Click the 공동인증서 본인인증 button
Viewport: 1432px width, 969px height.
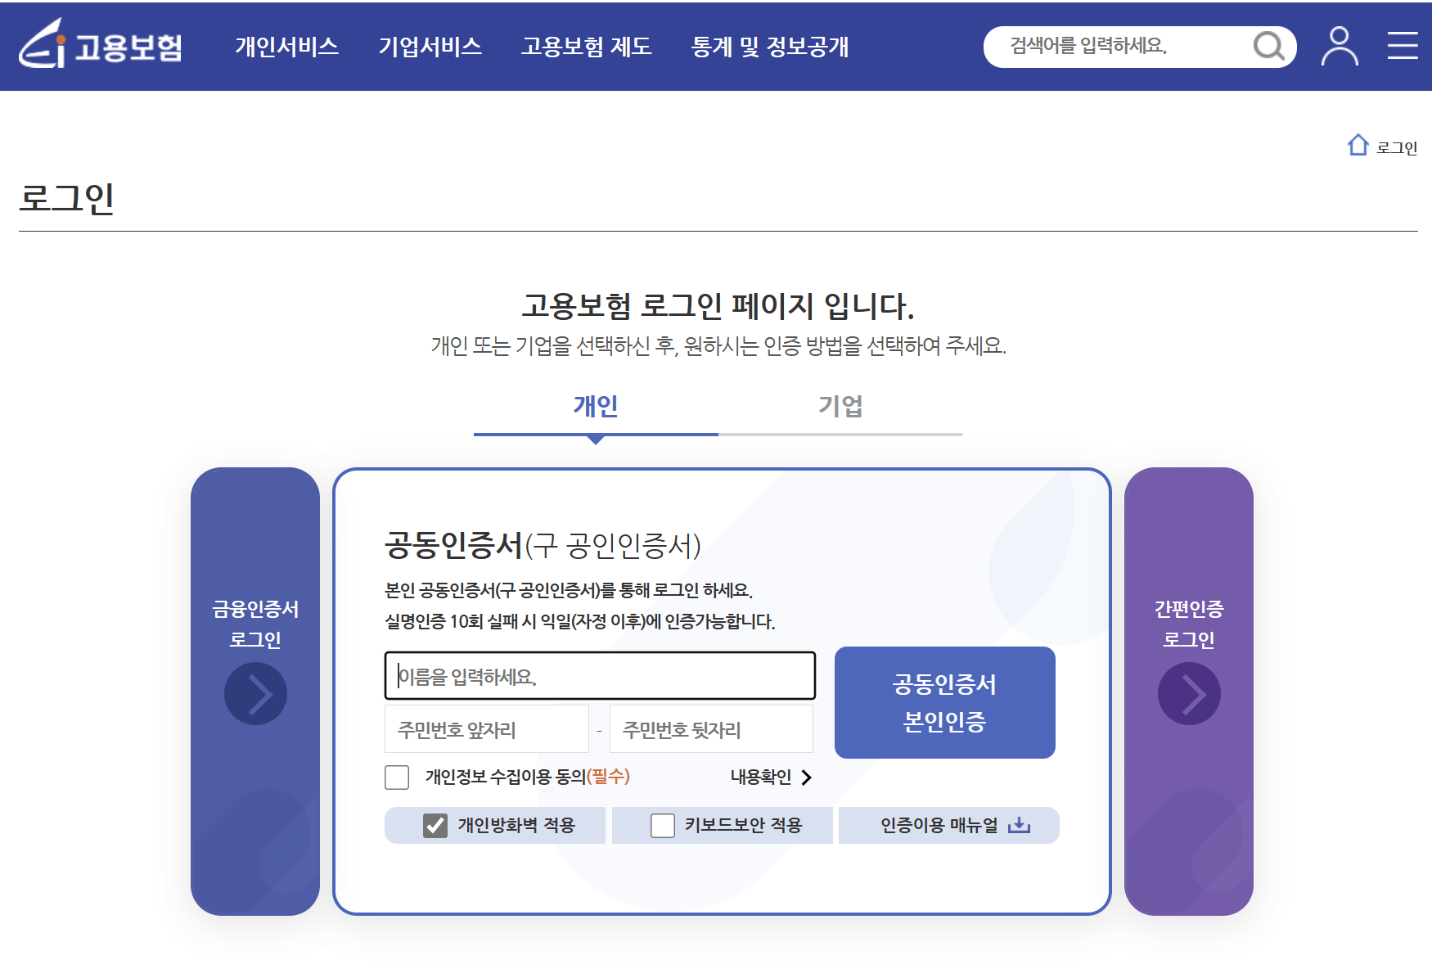944,702
